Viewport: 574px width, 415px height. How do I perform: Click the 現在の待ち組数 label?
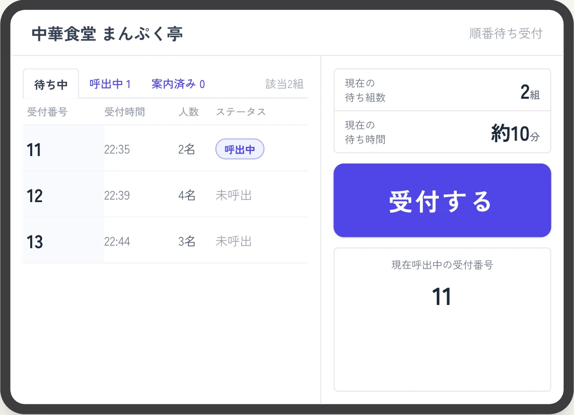[365, 91]
